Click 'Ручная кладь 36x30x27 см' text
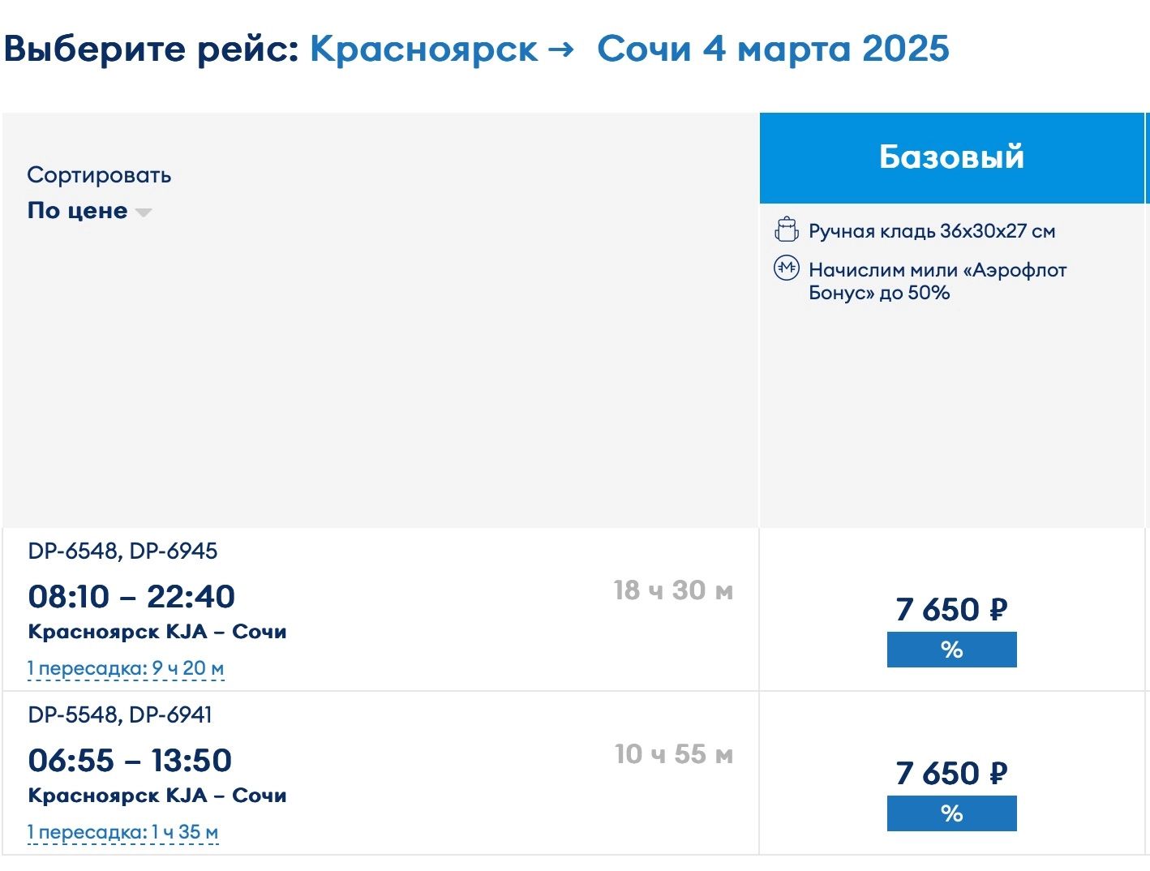1150x871 pixels. (932, 231)
